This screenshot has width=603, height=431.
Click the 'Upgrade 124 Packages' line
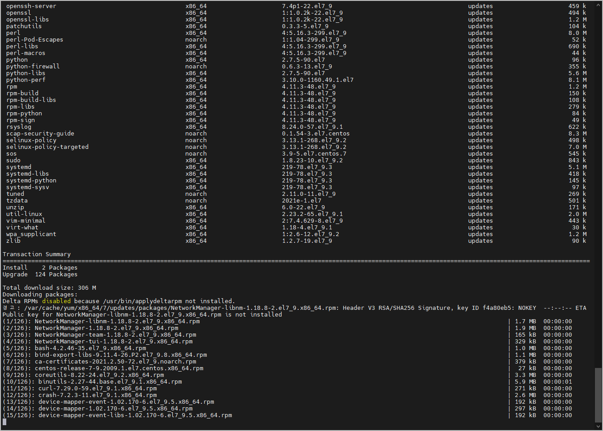tap(40, 275)
